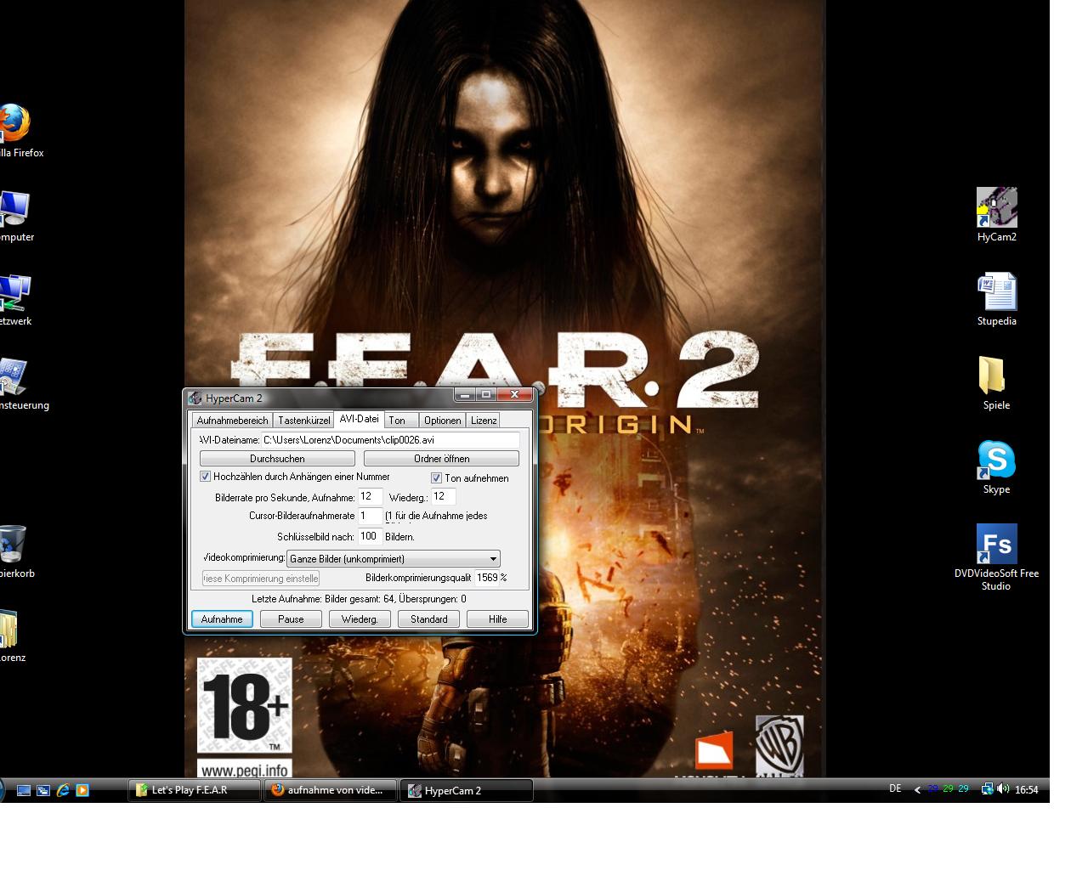Click the Wiederg. frame rate field
Image resolution: width=1088 pixels, height=870 pixels.
coord(443,496)
